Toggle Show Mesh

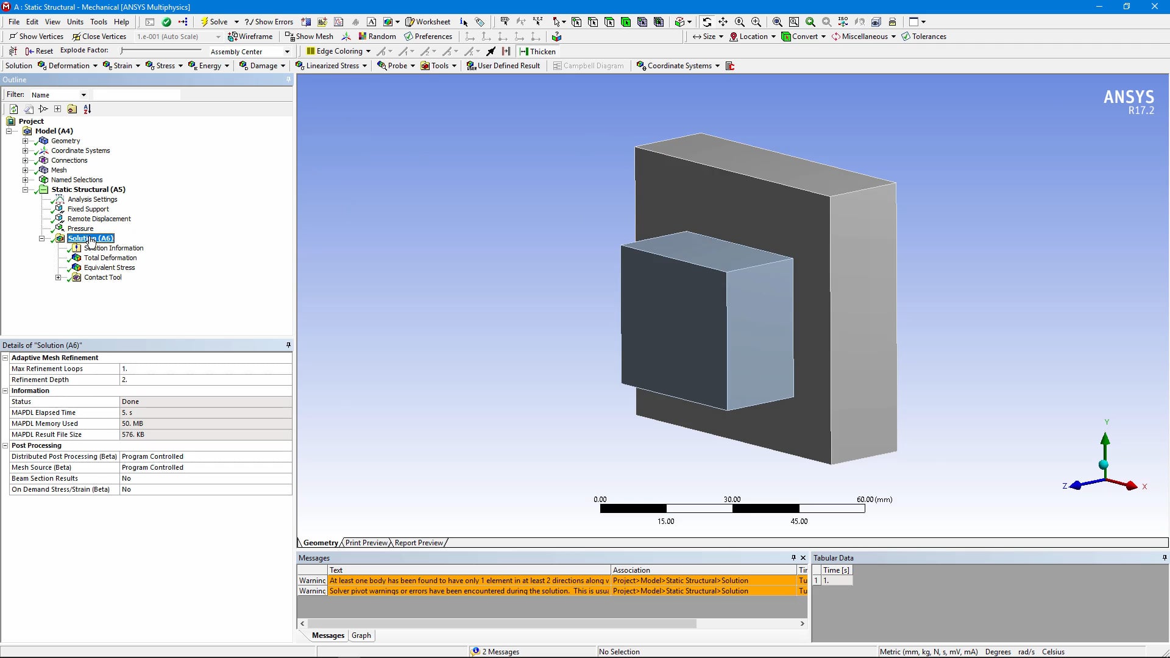pos(310,37)
